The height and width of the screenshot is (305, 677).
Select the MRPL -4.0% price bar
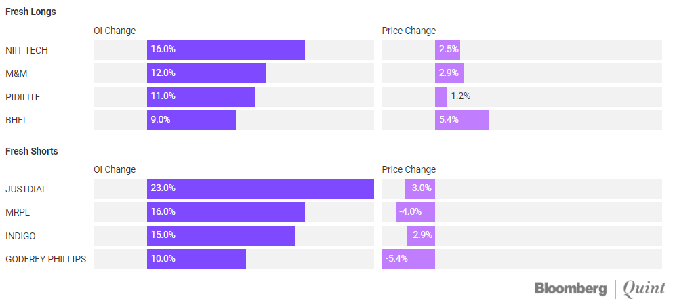(415, 212)
